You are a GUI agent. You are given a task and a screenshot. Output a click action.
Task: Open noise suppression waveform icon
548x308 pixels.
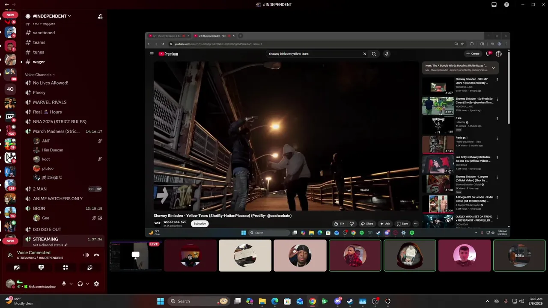[x=86, y=255]
